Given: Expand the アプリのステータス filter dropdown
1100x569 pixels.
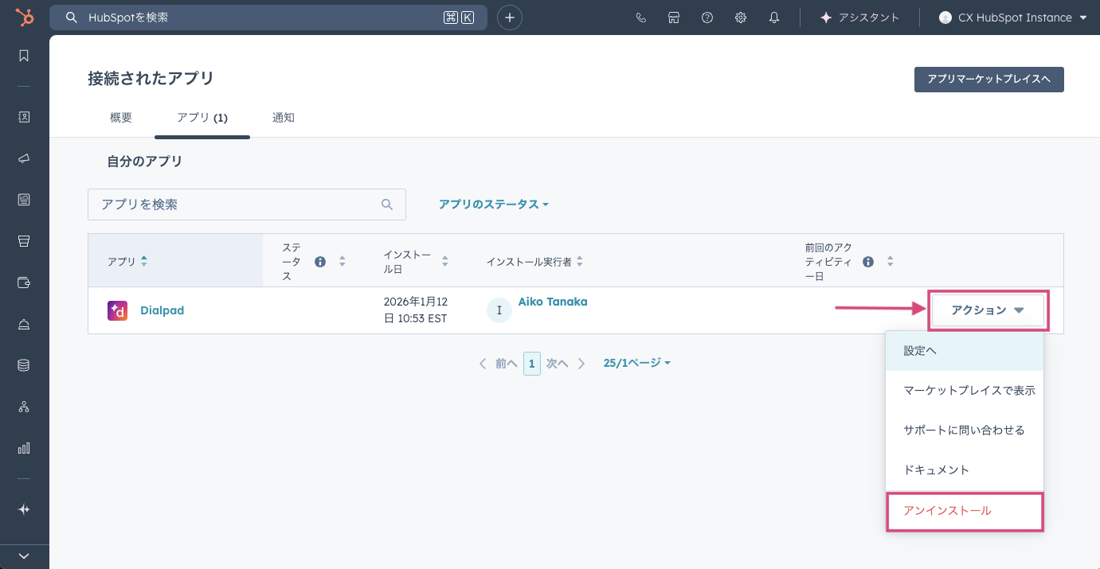Looking at the screenshot, I should click(494, 205).
